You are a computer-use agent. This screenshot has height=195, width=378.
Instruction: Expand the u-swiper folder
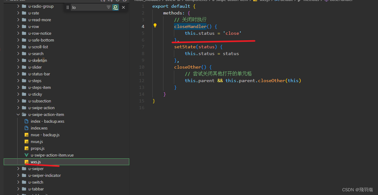[x=18, y=169]
